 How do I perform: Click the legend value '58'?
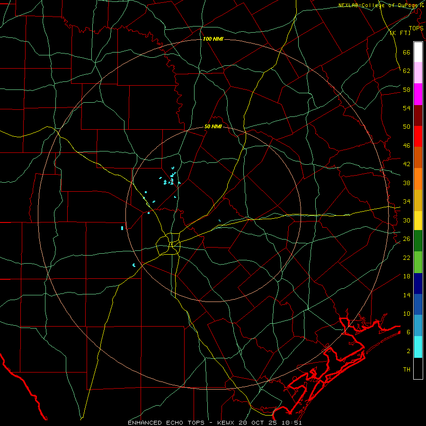point(407,89)
